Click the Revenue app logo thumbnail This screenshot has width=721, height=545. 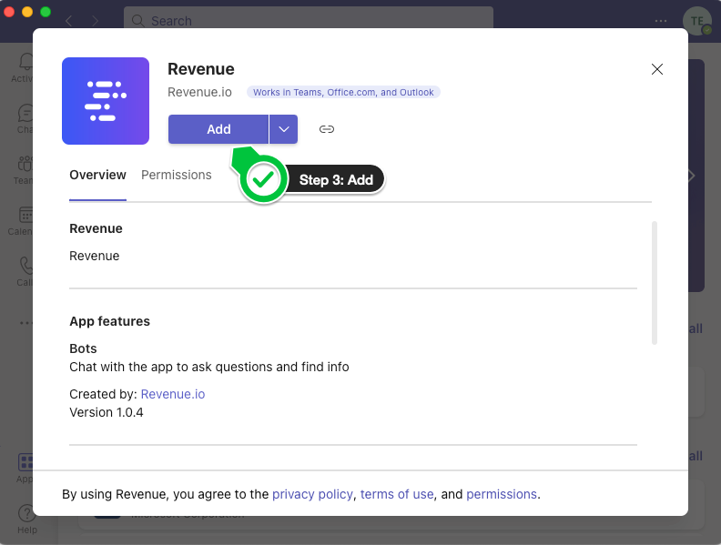point(106,101)
